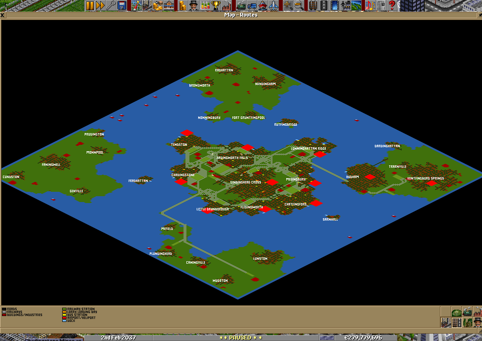Click the Rutfingbridge town label
Viewport: 482px width, 341px height.
tap(286, 124)
